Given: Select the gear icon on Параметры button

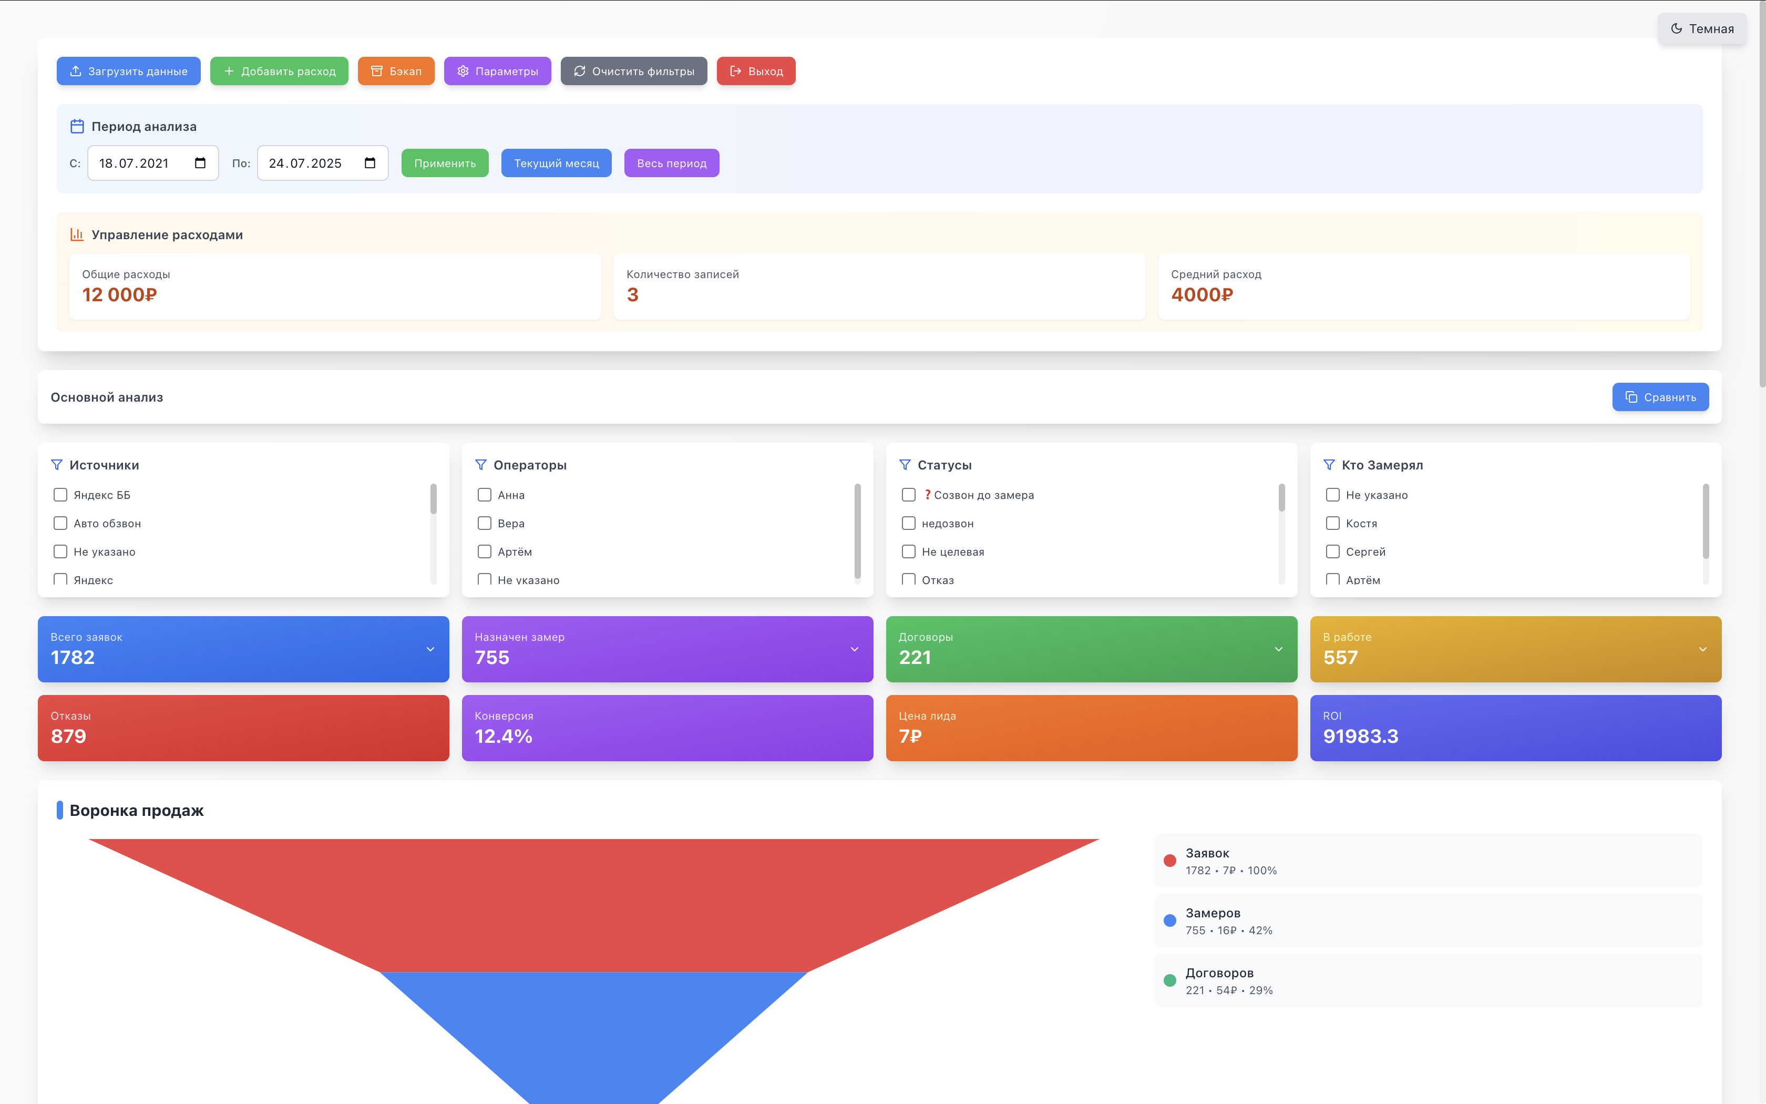Looking at the screenshot, I should click(x=463, y=71).
